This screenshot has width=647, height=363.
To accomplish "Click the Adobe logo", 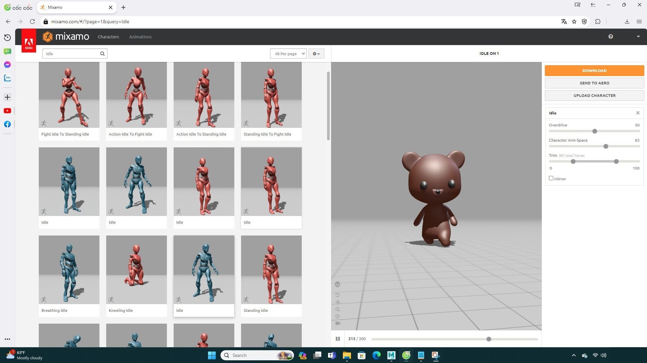I will [x=29, y=41].
